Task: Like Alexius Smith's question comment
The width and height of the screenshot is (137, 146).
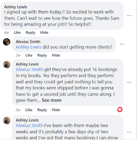Action: pos(29,55)
